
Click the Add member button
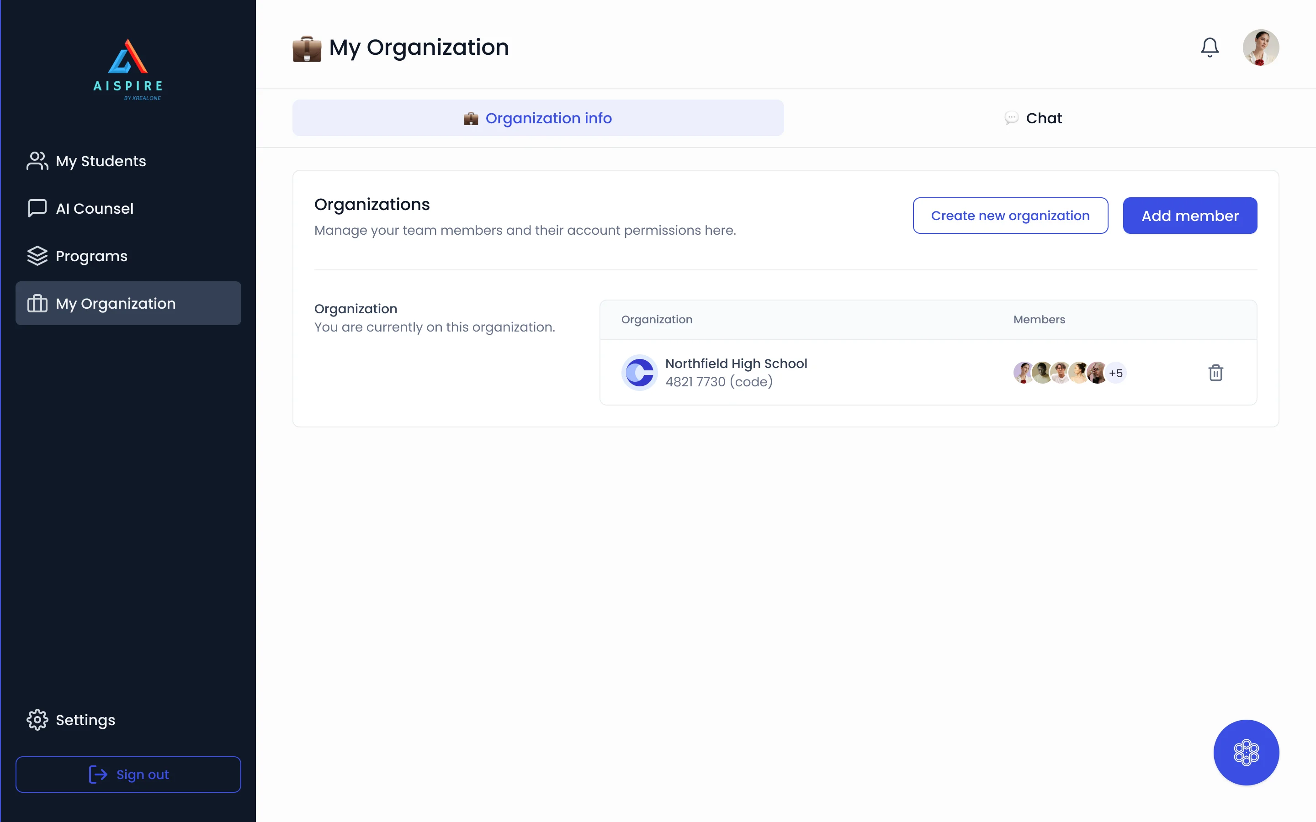coord(1189,215)
